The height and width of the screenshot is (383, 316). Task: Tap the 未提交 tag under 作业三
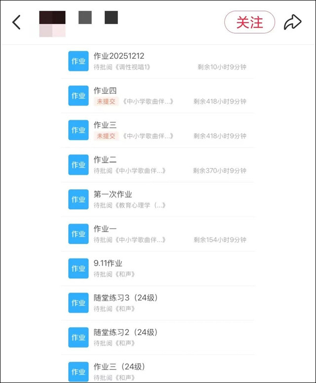click(106, 136)
